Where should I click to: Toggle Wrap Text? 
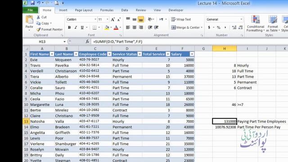pos(181,19)
